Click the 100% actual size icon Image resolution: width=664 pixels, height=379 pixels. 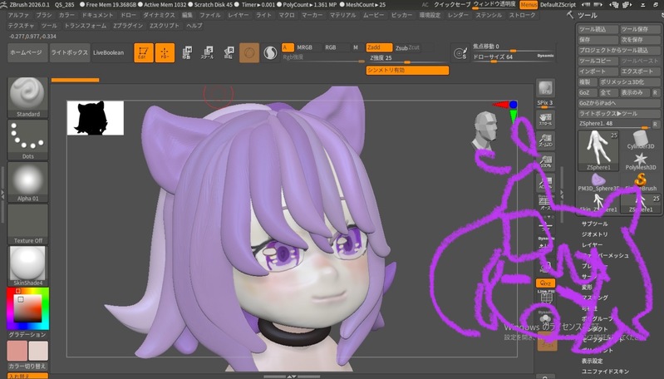545,161
